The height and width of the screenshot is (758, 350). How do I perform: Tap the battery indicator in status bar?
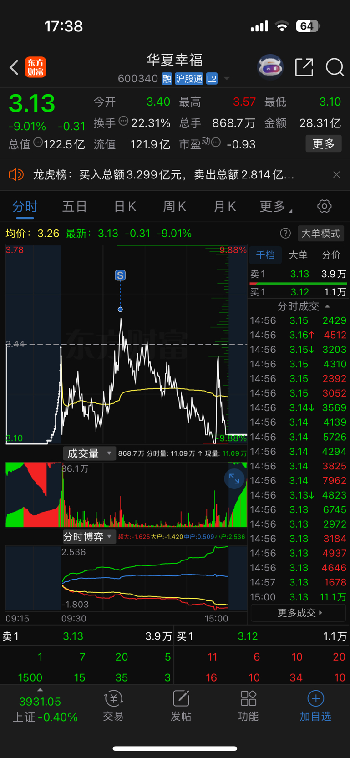click(x=308, y=26)
